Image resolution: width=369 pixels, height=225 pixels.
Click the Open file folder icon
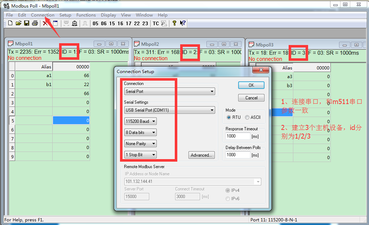click(18, 23)
